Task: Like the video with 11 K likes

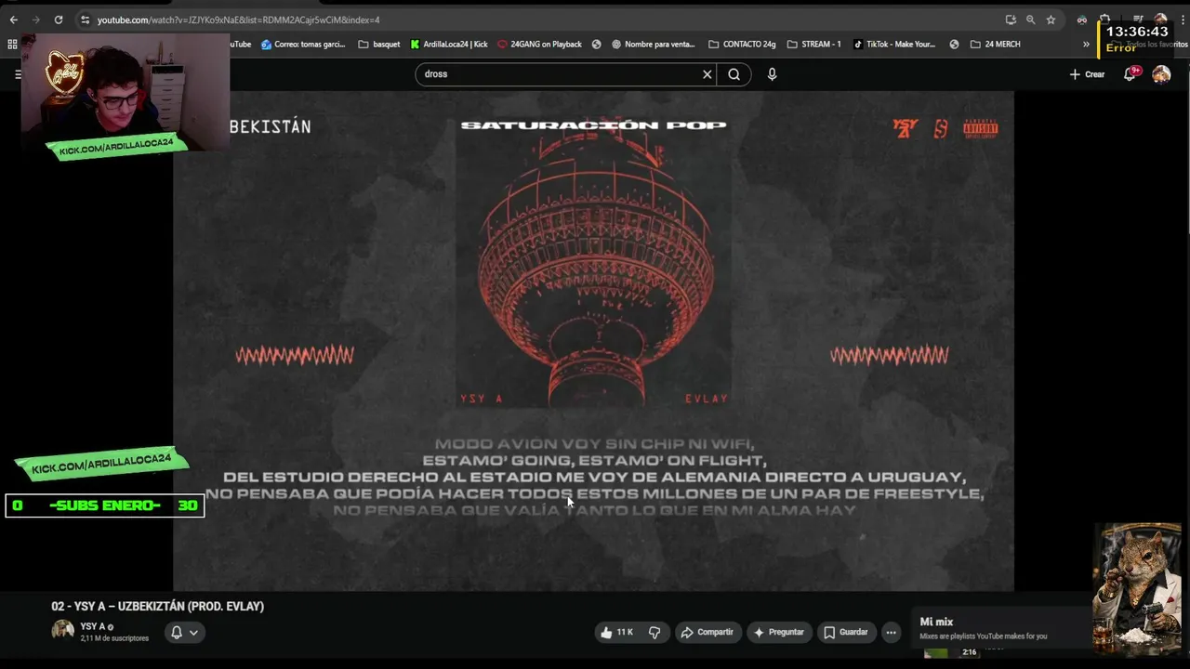Action: click(616, 632)
